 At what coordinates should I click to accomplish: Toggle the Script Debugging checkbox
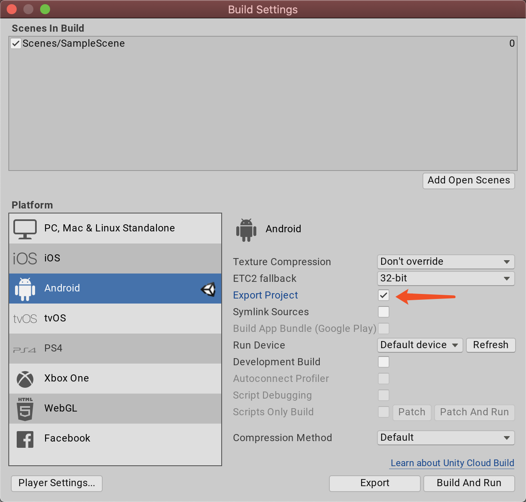point(384,395)
